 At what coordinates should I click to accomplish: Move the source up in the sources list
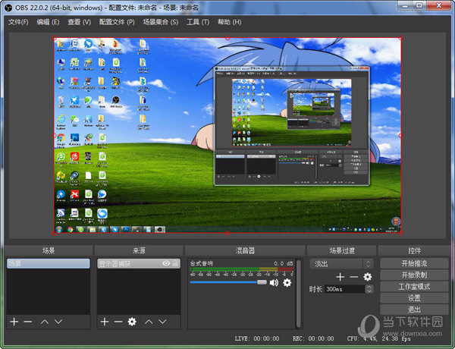[149, 322]
